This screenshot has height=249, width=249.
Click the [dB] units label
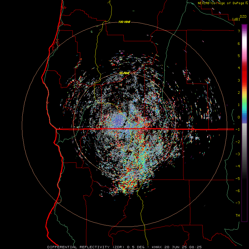(236, 19)
